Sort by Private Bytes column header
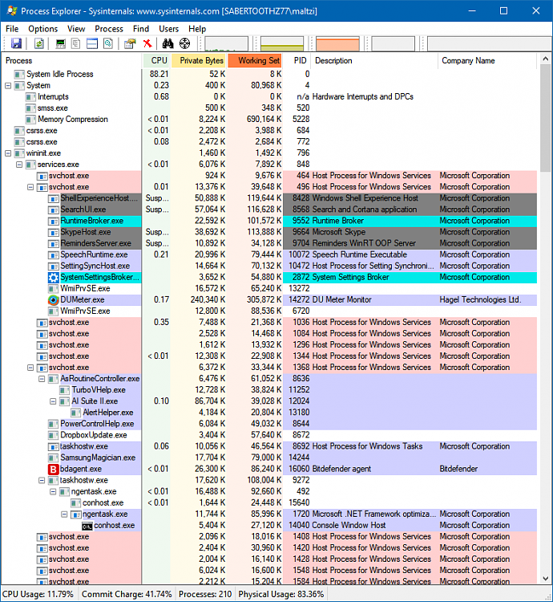This screenshot has width=553, height=602. [199, 61]
